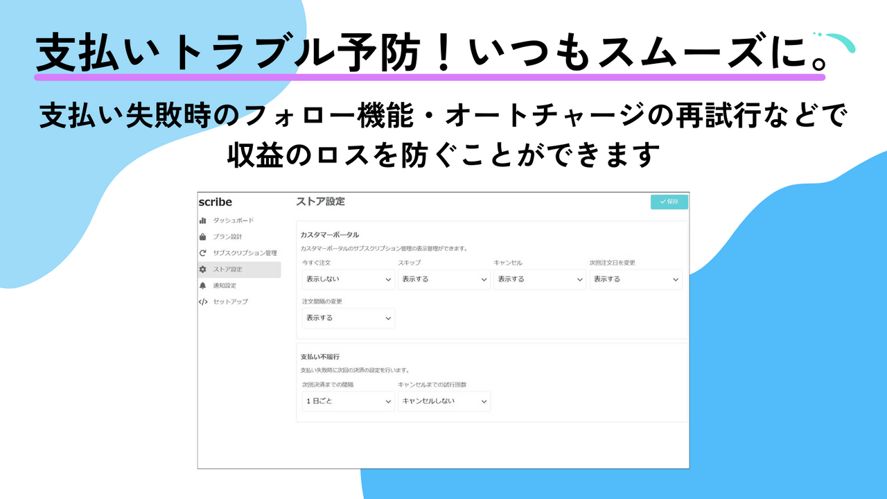Click the bell icon next to 通知設定
This screenshot has height=499, width=887.
202,286
